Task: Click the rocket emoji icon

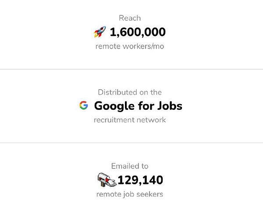Action: (x=100, y=32)
